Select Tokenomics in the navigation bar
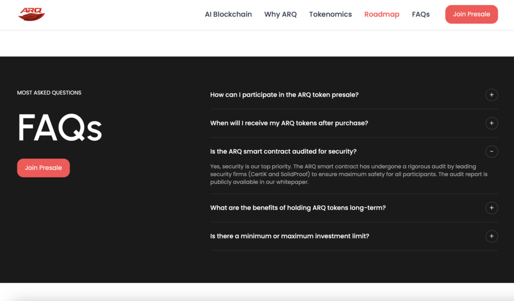This screenshot has height=301, width=514. pyautogui.click(x=330, y=15)
